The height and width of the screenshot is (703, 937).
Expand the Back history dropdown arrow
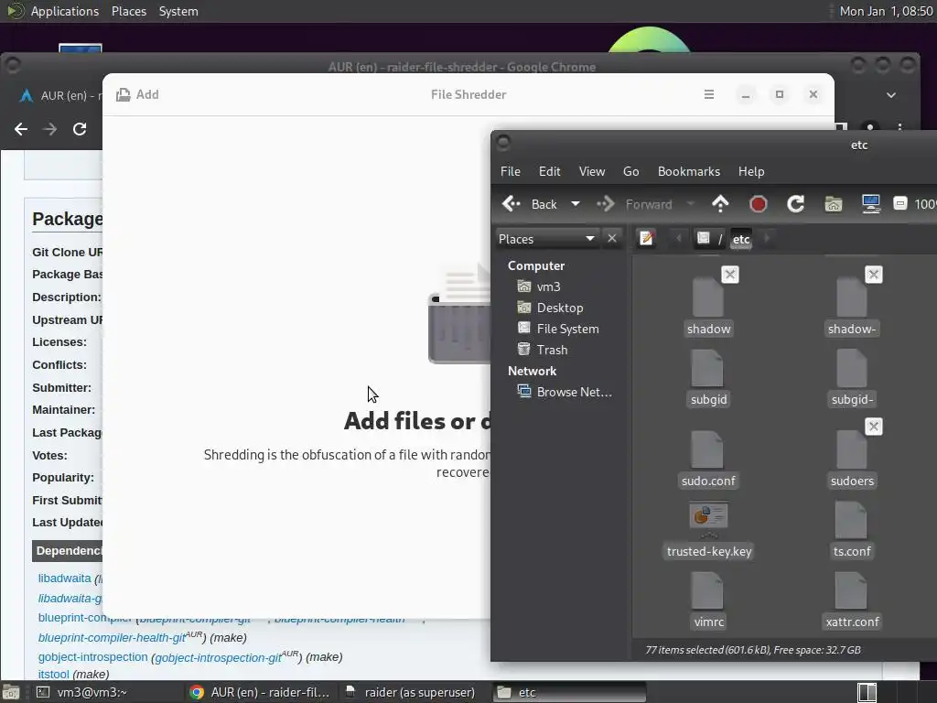(x=575, y=204)
